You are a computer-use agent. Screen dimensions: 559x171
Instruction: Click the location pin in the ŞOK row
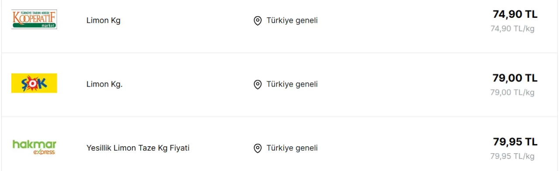[x=258, y=84]
